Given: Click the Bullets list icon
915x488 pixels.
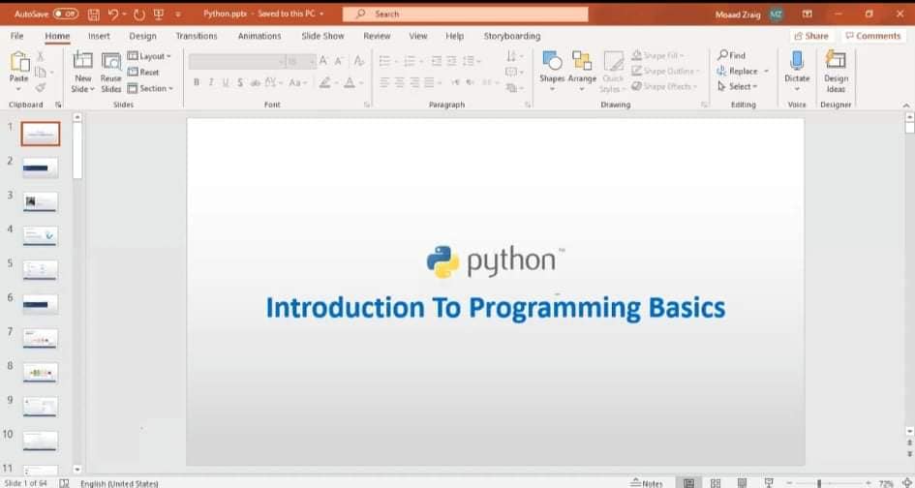Looking at the screenshot, I should [x=384, y=61].
